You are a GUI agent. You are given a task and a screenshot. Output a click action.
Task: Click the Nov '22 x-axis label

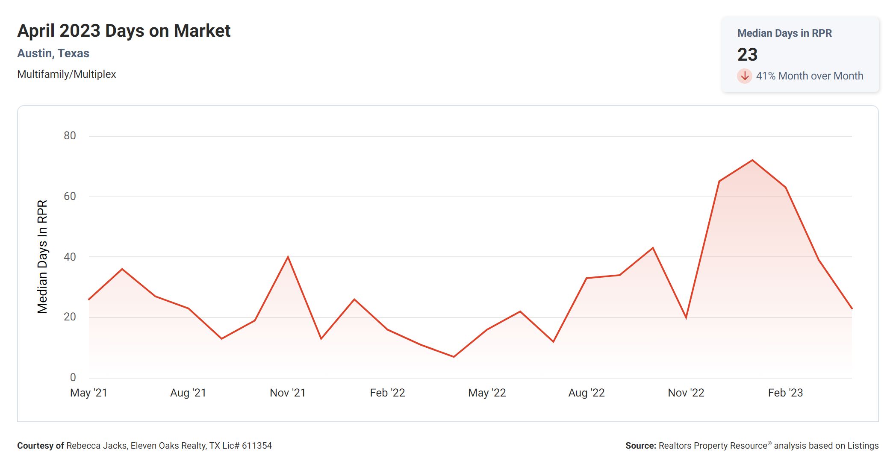[x=686, y=393]
